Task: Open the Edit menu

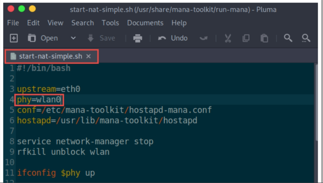Action: (33, 23)
